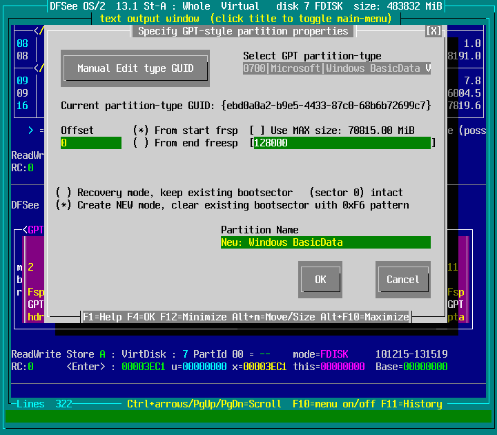Select the From end freesp option

[x=141, y=143]
